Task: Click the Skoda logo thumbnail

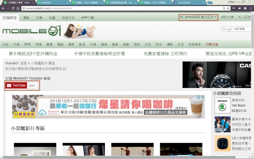Action: click(222, 105)
